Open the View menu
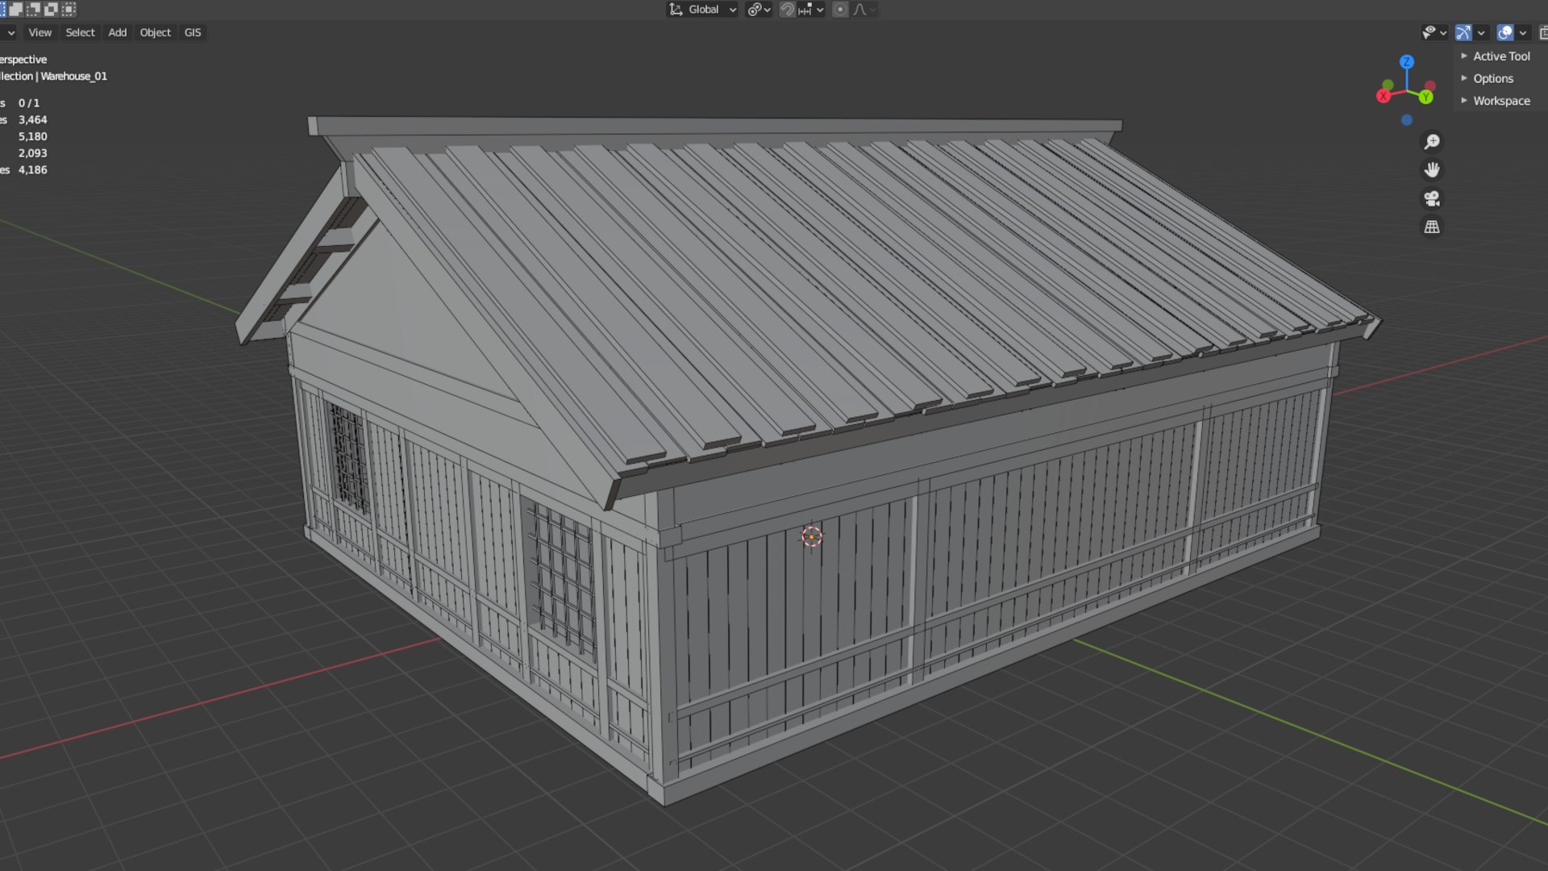 click(x=40, y=32)
